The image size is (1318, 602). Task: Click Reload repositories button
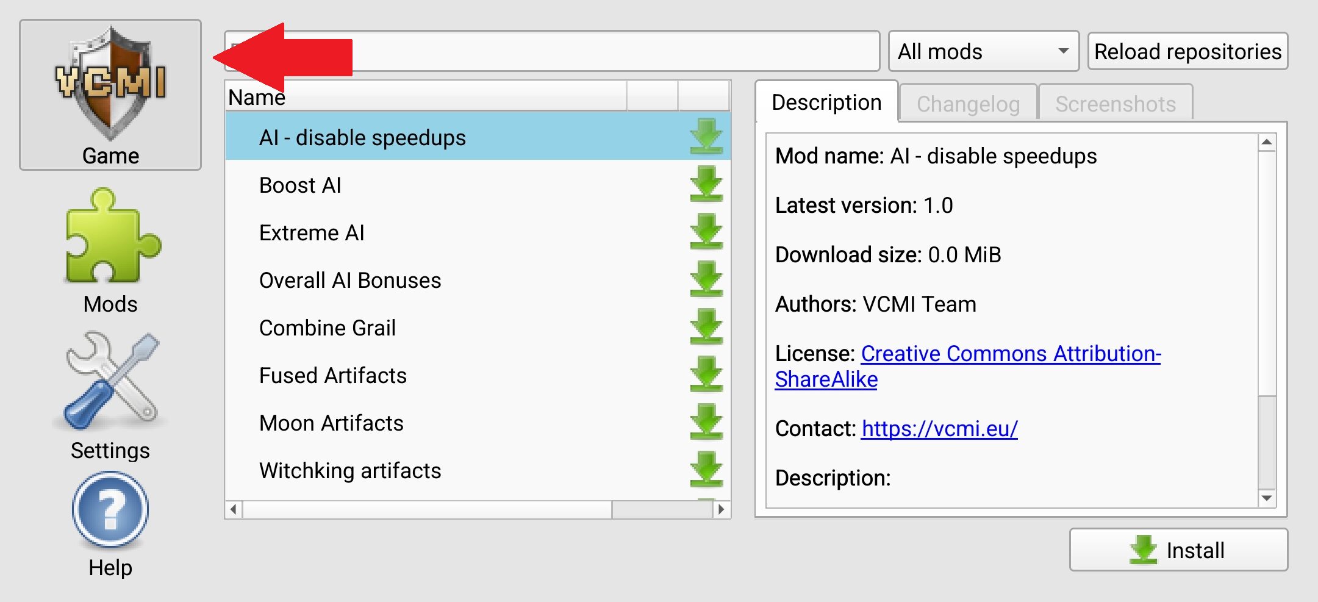[x=1187, y=52]
